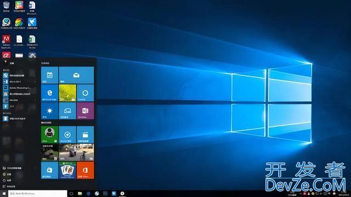Open Edge browser on the taskbar

point(88,193)
